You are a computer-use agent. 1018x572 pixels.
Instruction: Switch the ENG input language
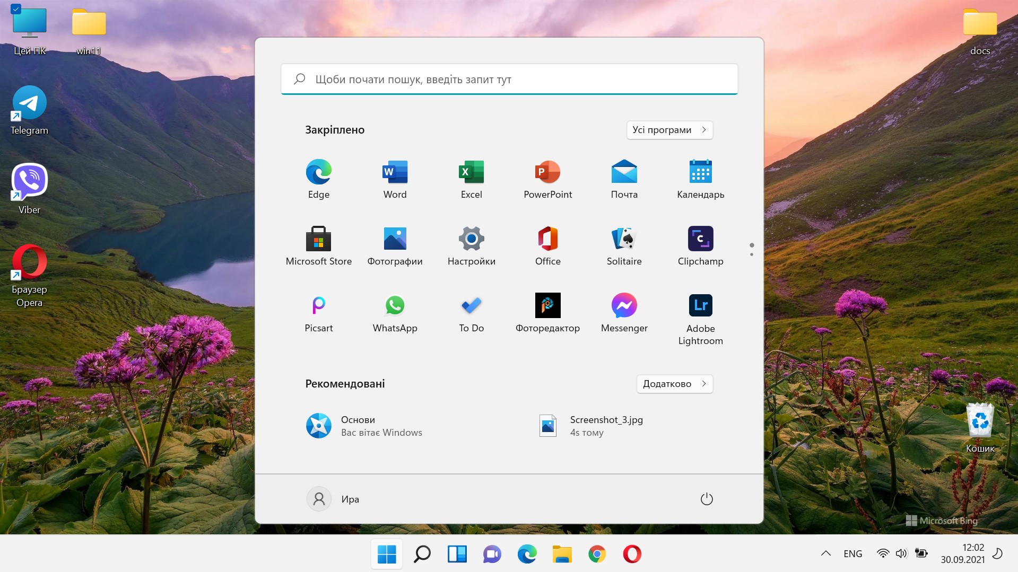point(852,553)
